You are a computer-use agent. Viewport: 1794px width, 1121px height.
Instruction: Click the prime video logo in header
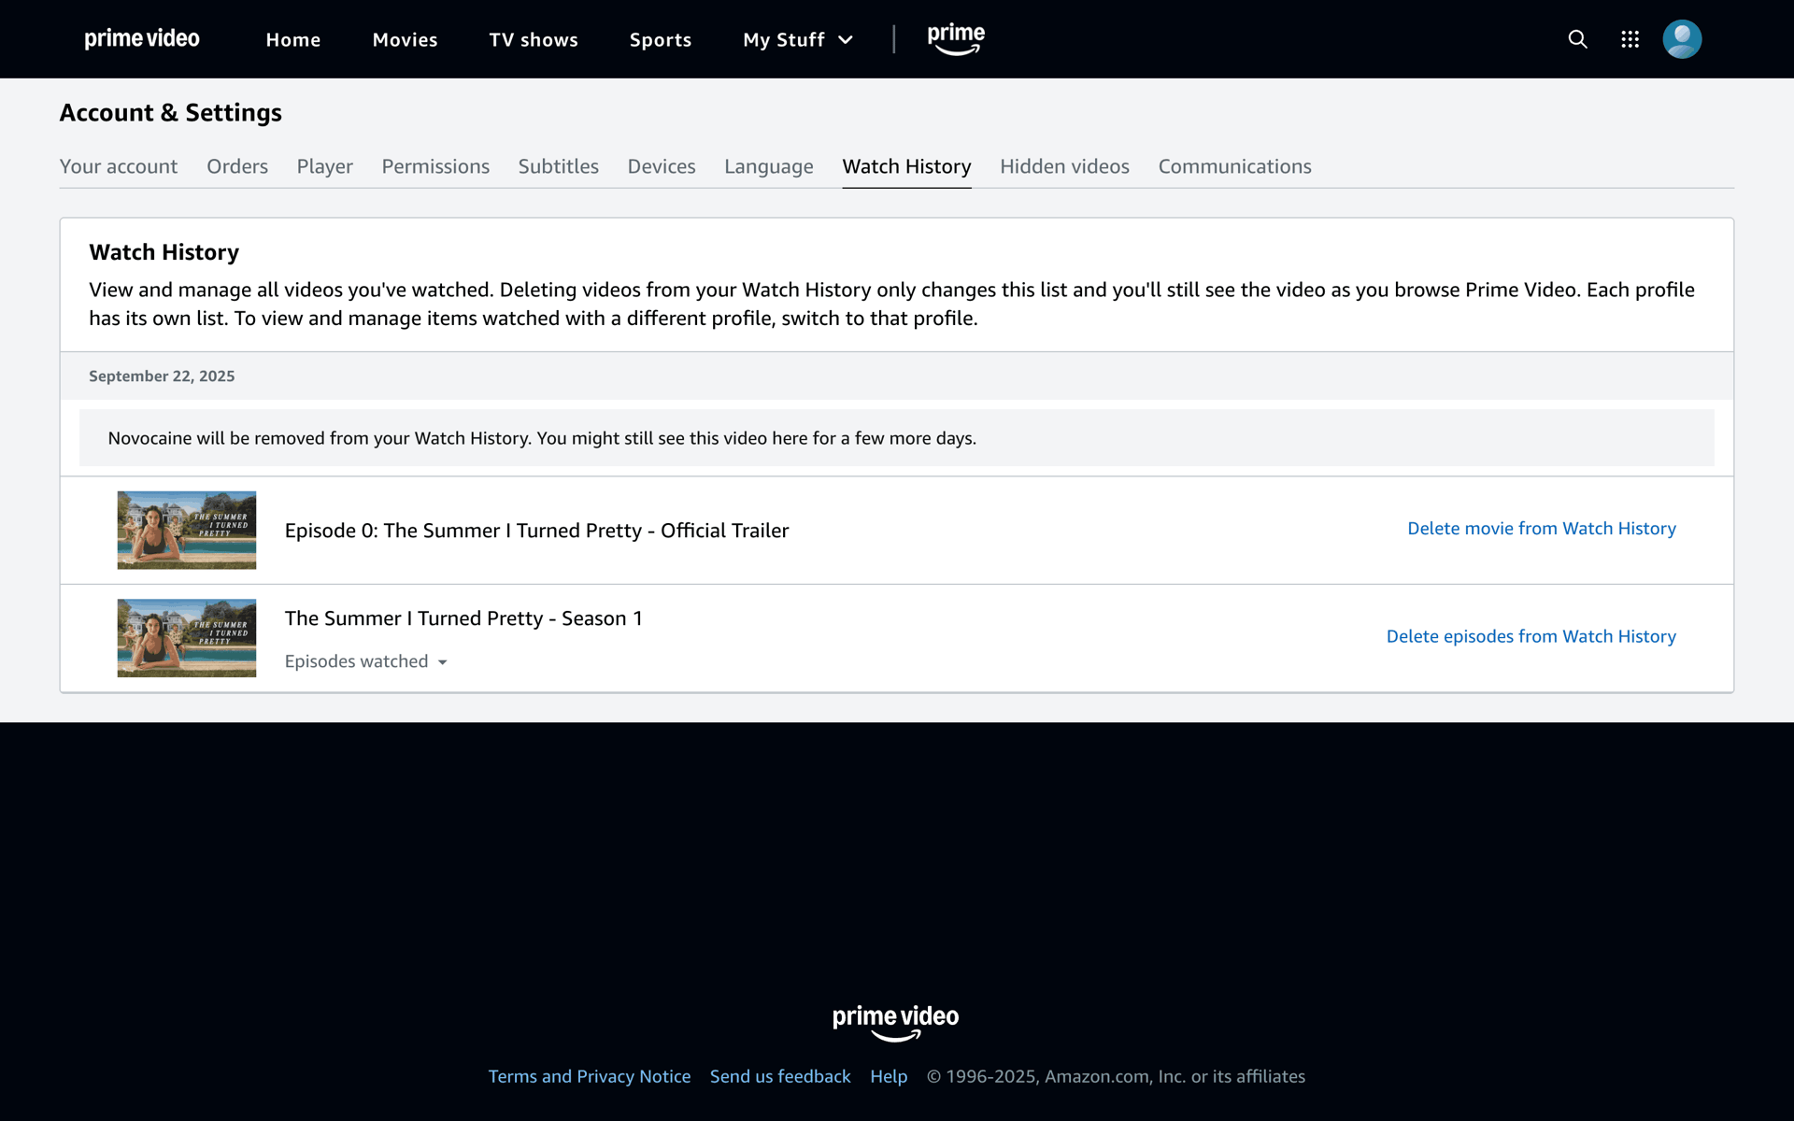[x=142, y=38]
